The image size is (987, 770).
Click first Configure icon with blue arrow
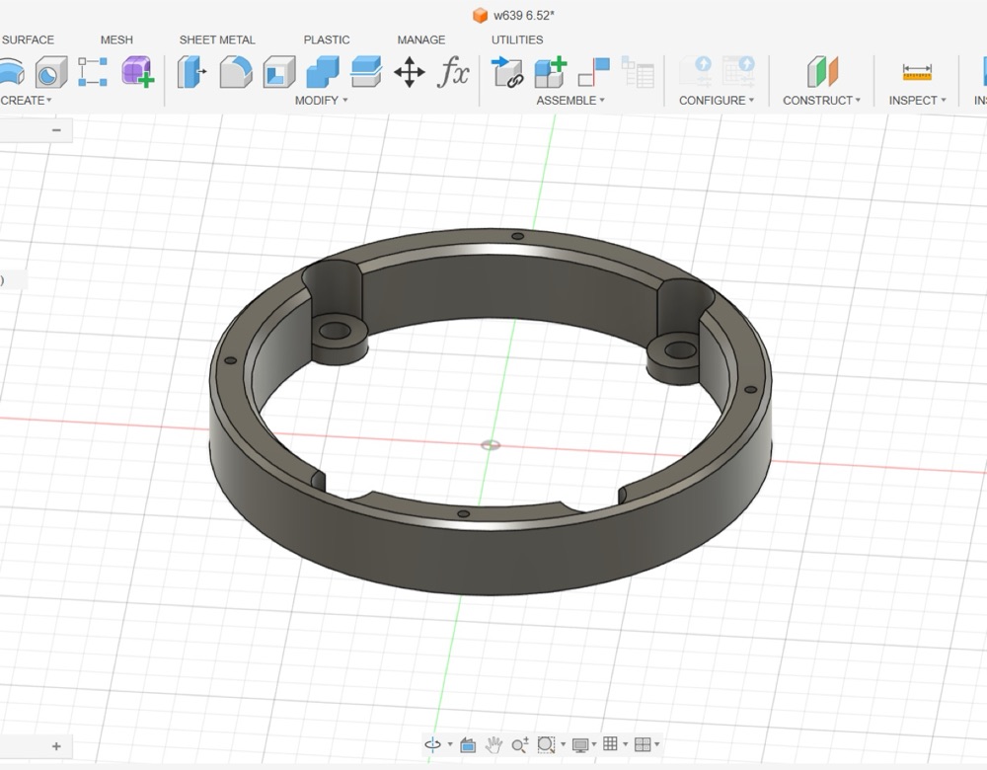[x=696, y=72]
